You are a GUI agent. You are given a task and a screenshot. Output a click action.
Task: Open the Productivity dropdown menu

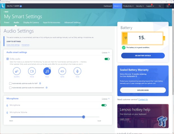tap(128, 6)
